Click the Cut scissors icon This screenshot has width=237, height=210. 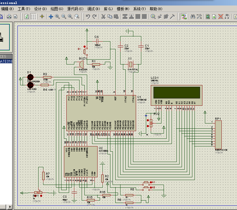pos(103,17)
